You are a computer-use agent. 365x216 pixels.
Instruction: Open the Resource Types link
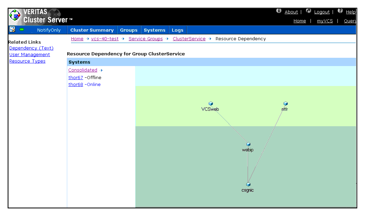[27, 61]
